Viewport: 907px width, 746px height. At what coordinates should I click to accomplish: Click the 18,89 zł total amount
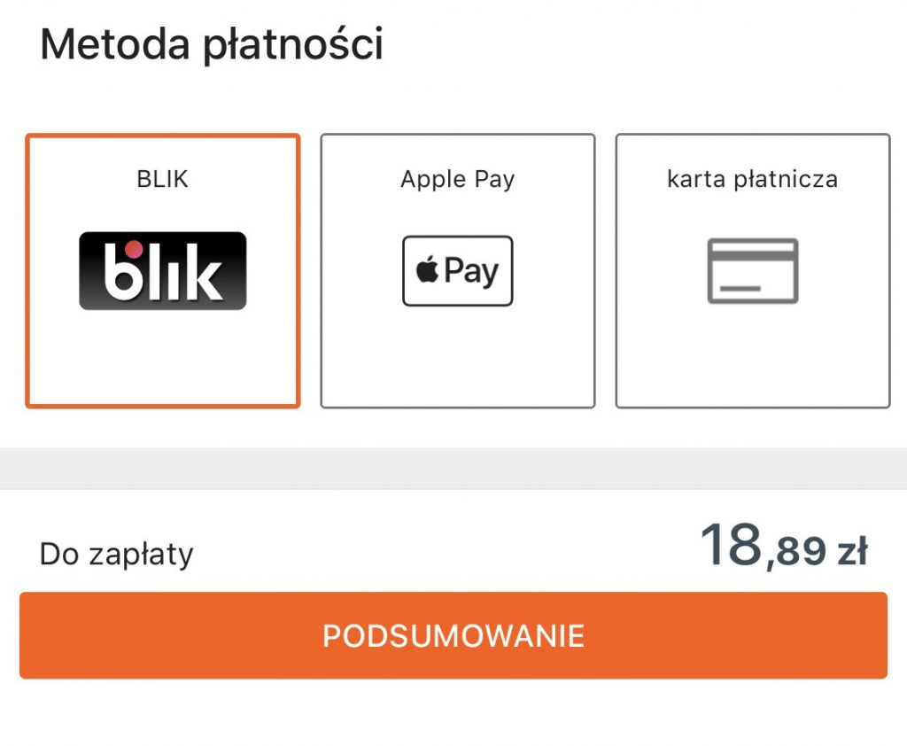click(783, 546)
